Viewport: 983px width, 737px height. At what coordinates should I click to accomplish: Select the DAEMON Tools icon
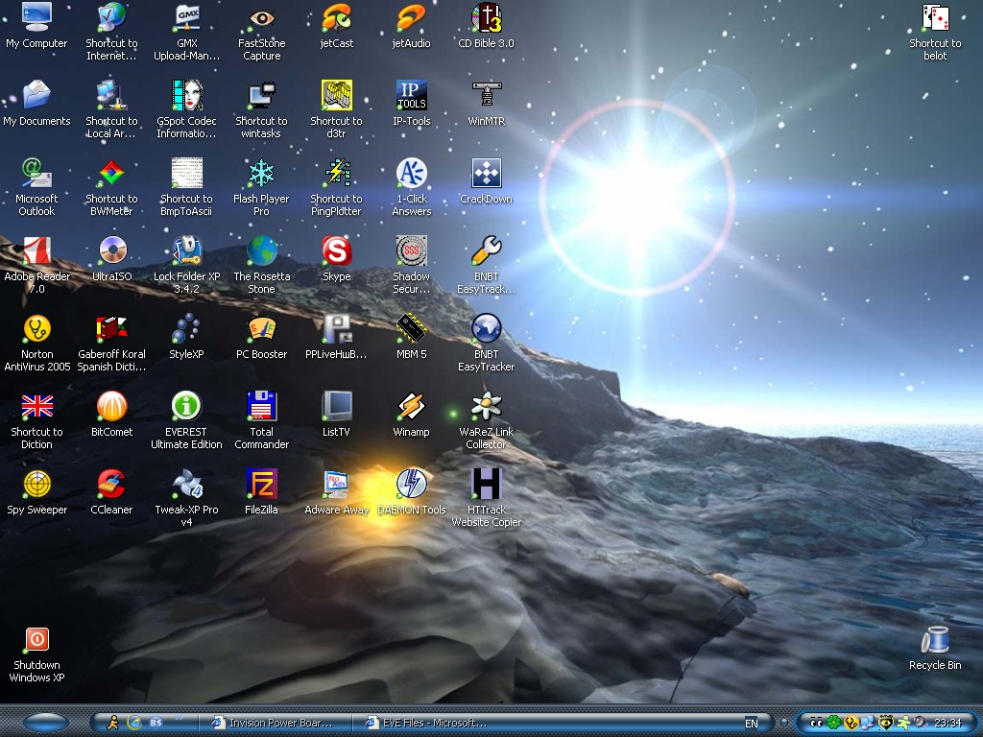point(411,484)
